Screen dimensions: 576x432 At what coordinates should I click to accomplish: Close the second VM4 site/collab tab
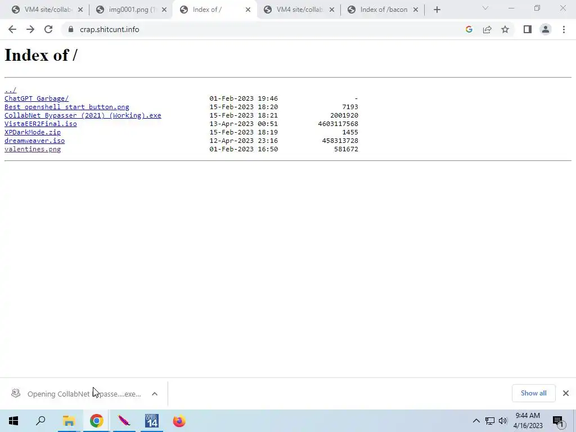[x=332, y=10]
